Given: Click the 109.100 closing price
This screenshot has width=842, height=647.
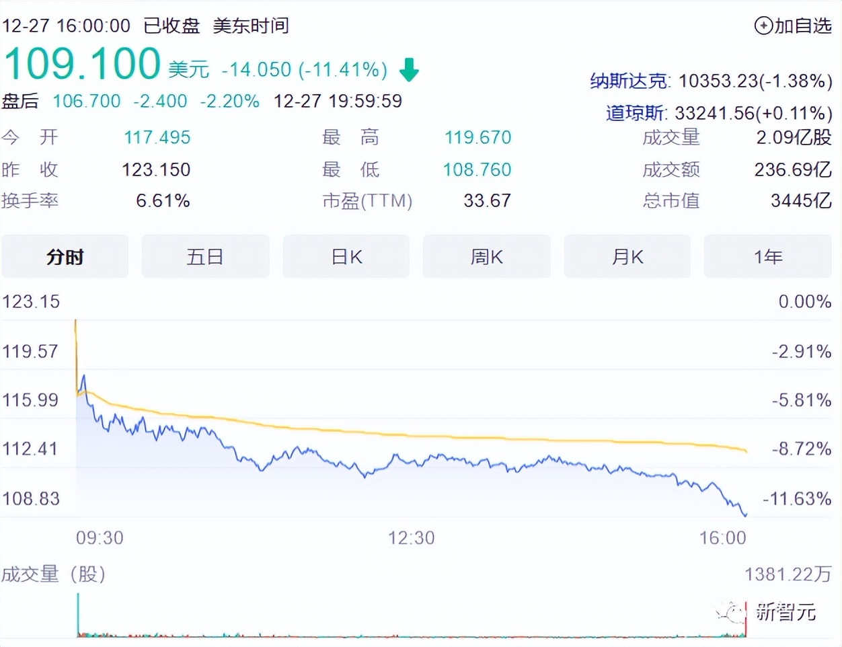Looking at the screenshot, I should click(82, 64).
